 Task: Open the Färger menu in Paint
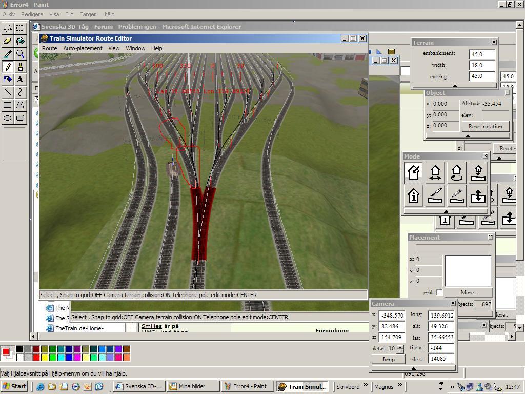click(87, 14)
